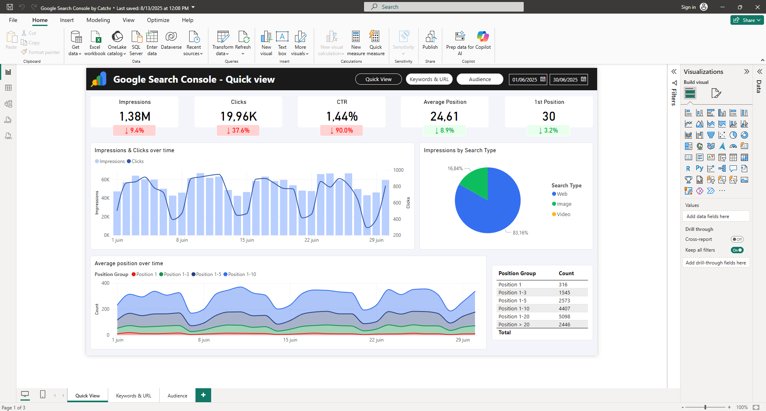Enable the Cross-report drill through toggle
The height and width of the screenshot is (411, 766).
[x=737, y=239]
